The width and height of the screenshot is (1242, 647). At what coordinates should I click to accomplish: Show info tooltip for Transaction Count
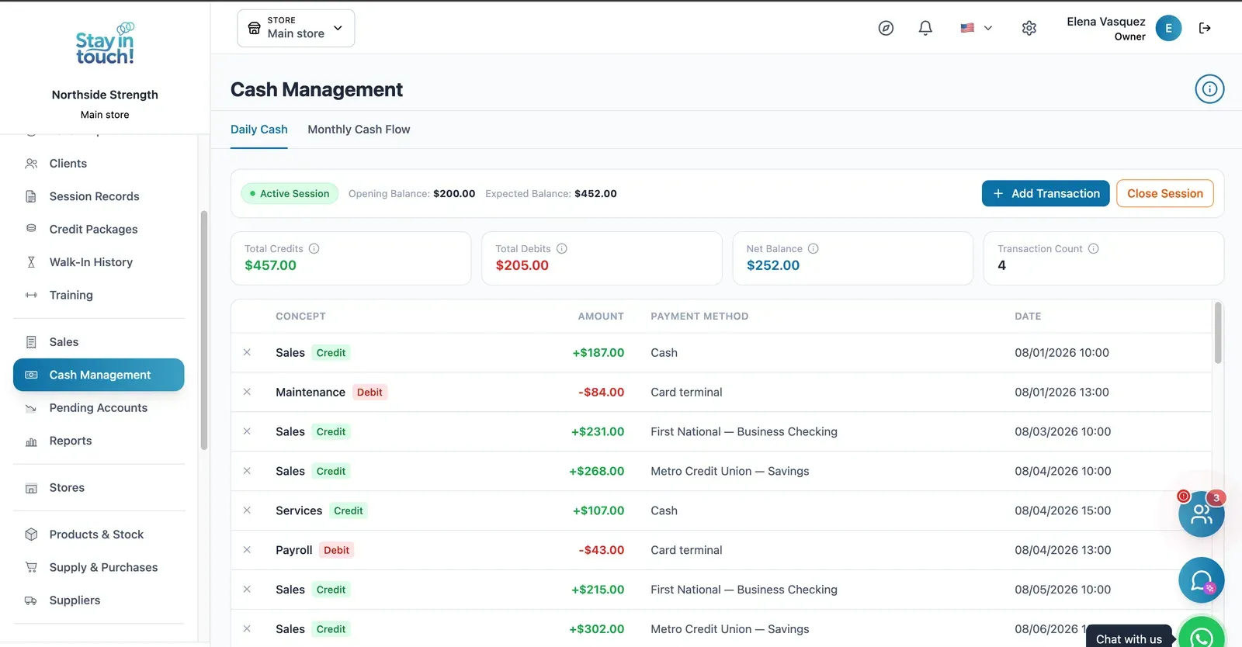[1094, 249]
